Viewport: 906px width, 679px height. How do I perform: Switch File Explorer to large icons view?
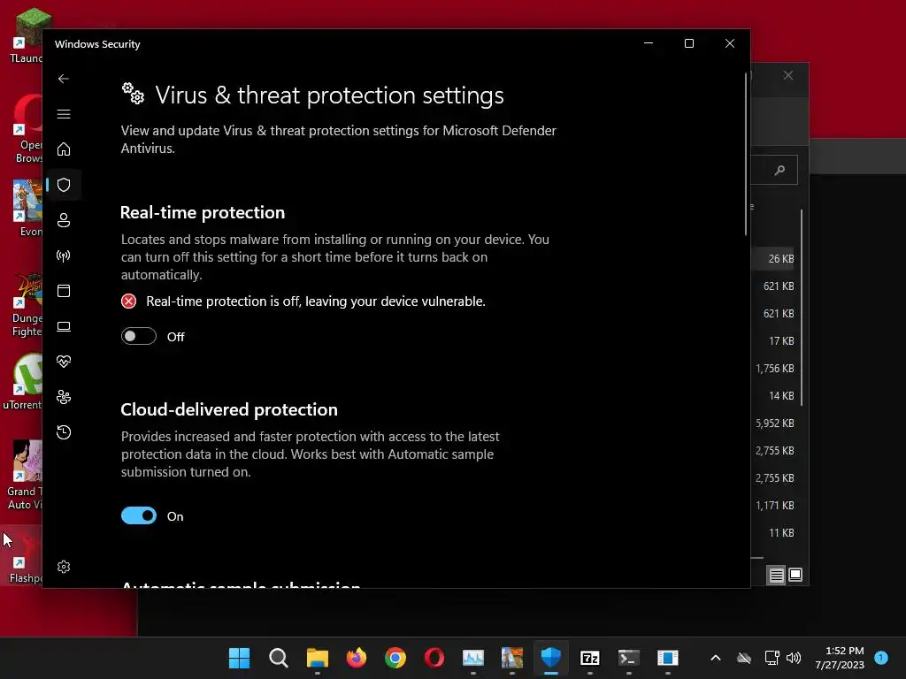[795, 575]
